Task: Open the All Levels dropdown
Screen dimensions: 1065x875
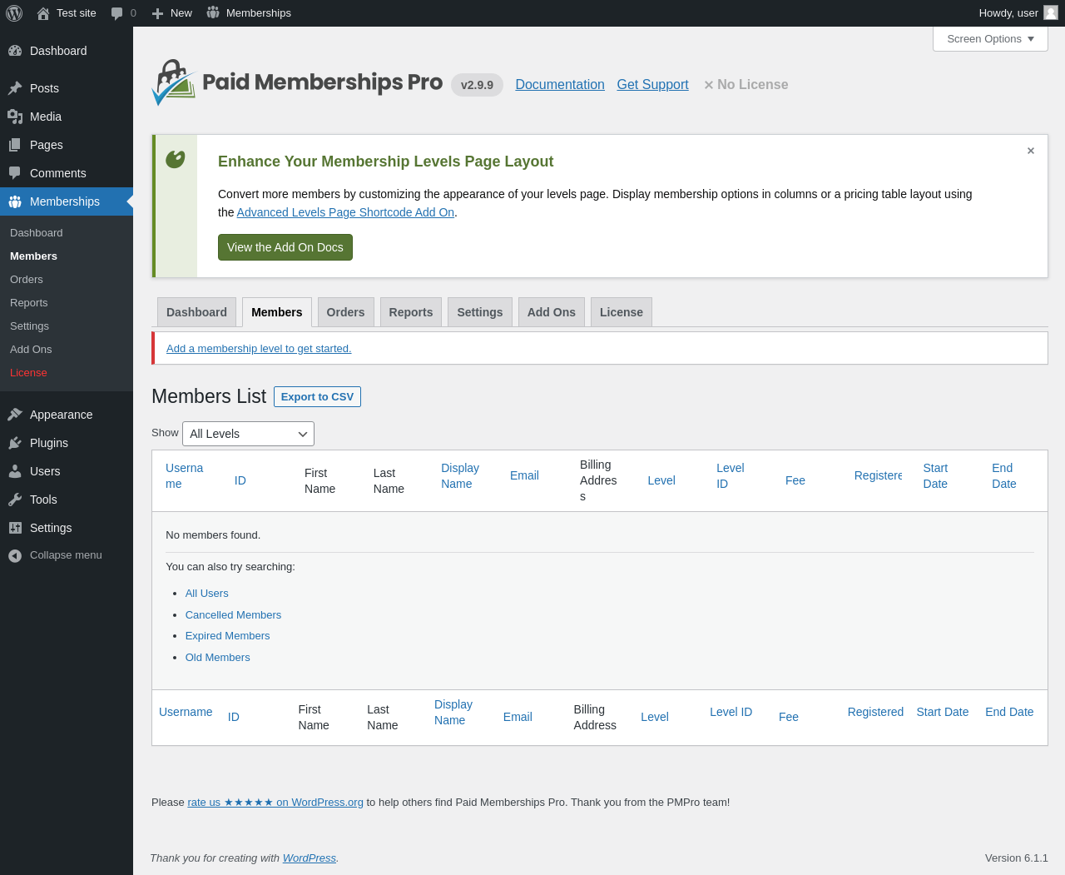Action: click(248, 434)
